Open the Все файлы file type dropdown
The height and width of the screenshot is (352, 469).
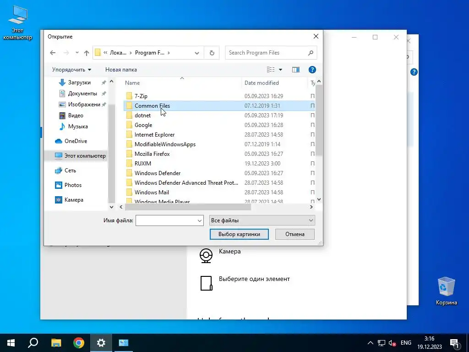pyautogui.click(x=262, y=220)
